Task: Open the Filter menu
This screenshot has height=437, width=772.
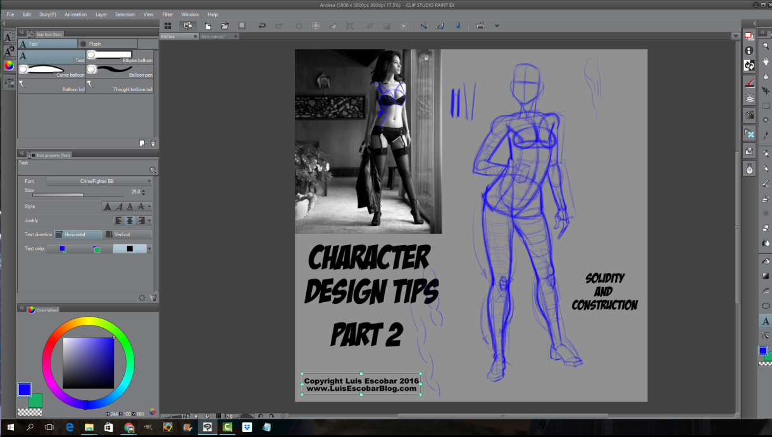Action: tap(168, 14)
